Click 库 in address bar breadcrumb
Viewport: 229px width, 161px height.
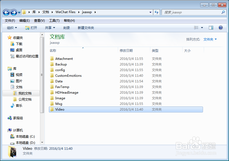[34, 12]
